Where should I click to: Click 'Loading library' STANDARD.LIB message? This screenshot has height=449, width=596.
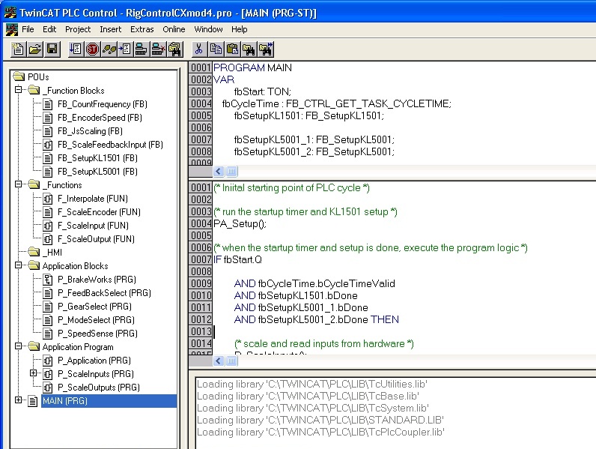coord(320,420)
